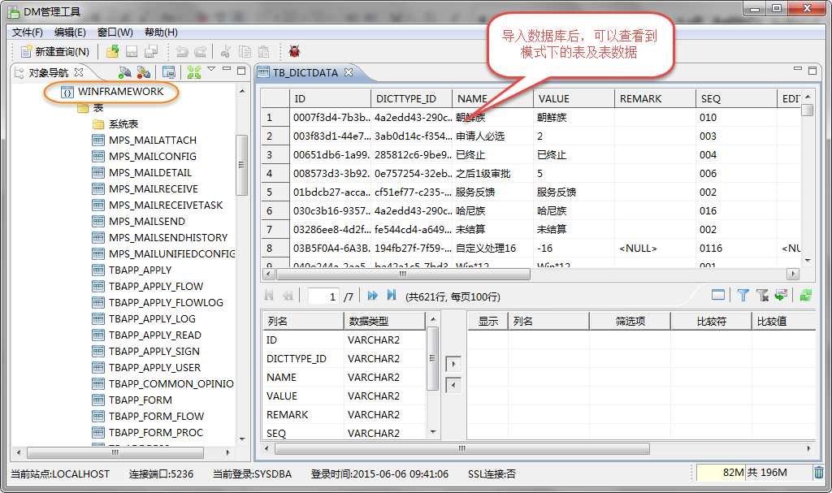832x493 pixels.
Task: Click the add column right-arrow button
Action: 453,364
